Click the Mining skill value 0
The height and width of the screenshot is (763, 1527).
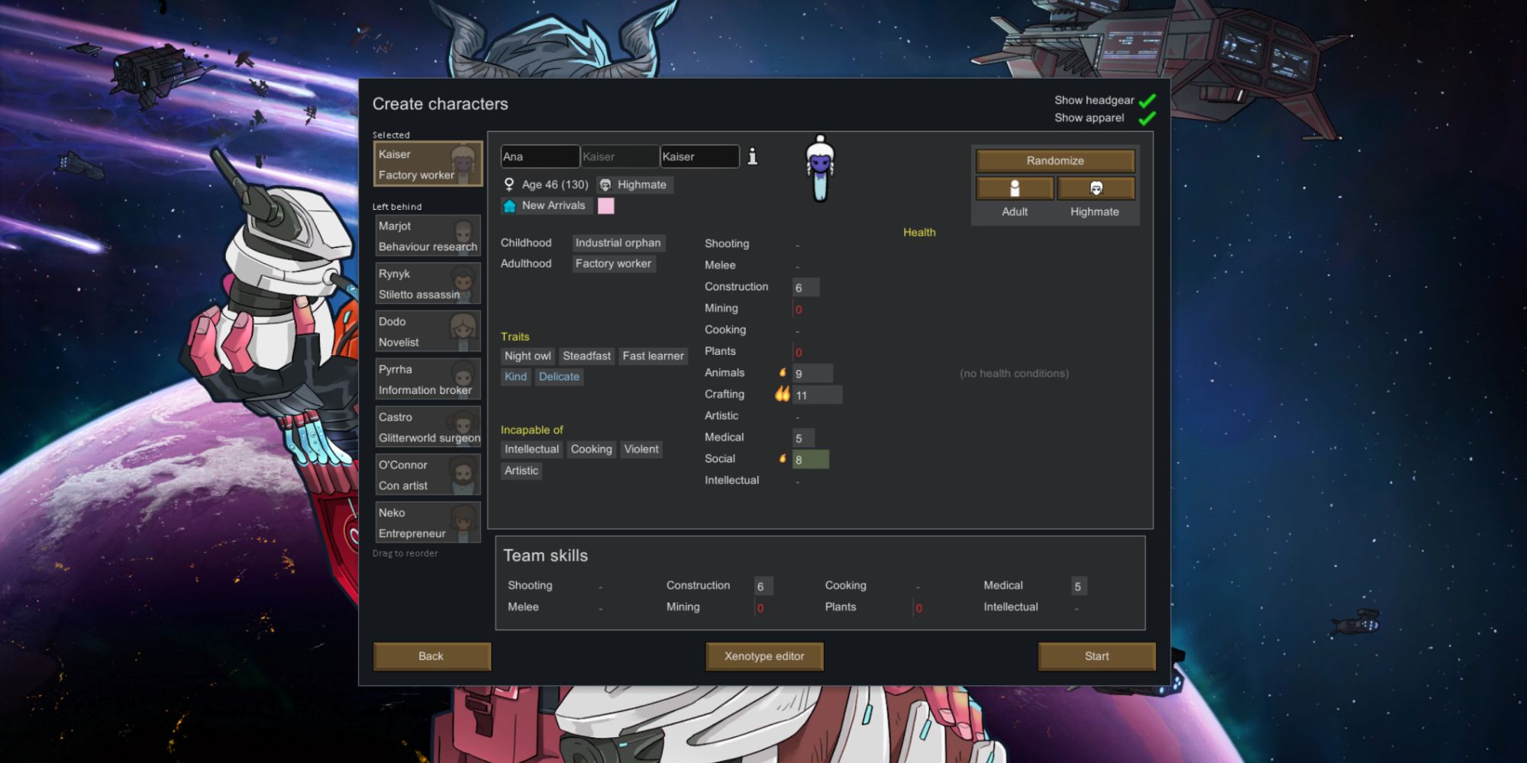(799, 309)
